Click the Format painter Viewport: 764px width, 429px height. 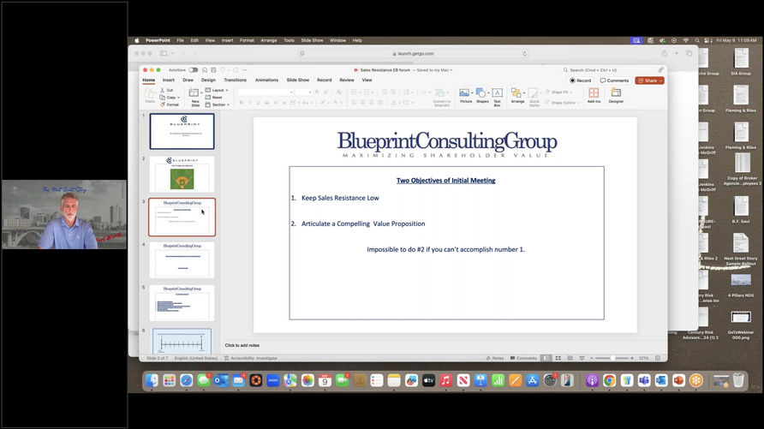coord(170,104)
